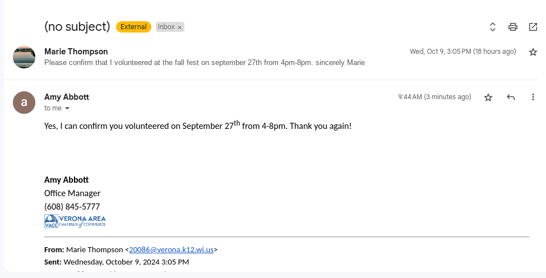Viewport: 546px width, 278px height.
Task: Click the (no subject) email title
Action: coord(77,26)
